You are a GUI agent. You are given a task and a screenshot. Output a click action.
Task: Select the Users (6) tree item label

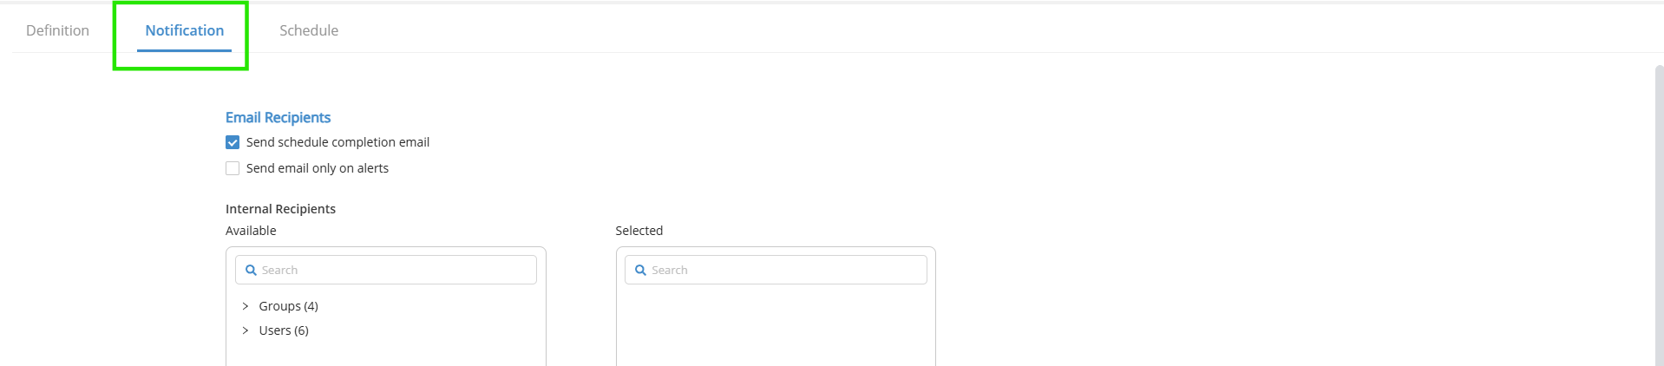[284, 330]
